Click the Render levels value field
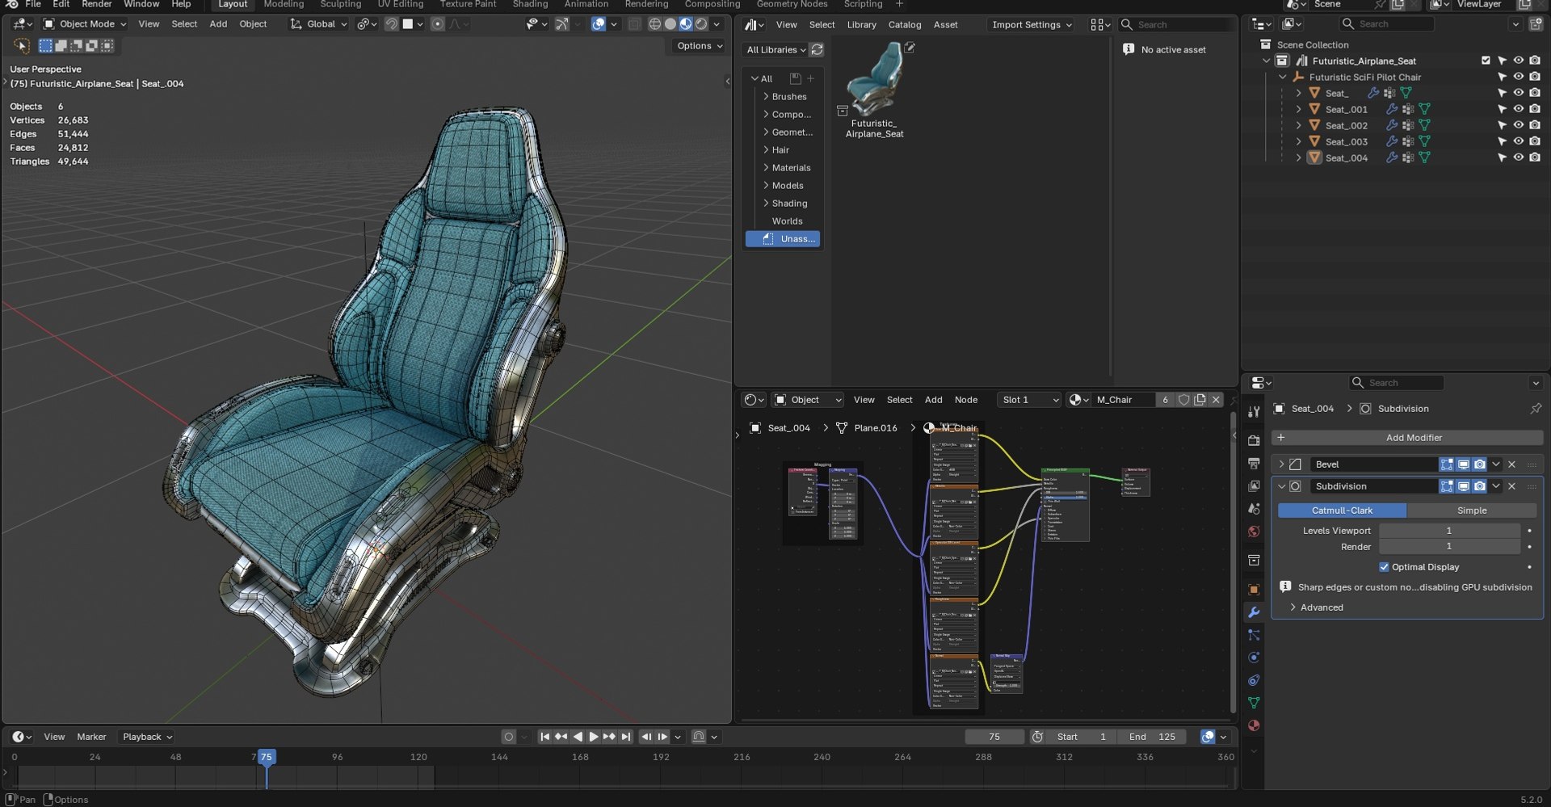Screen dimensions: 1551x807 pyautogui.click(x=1448, y=547)
